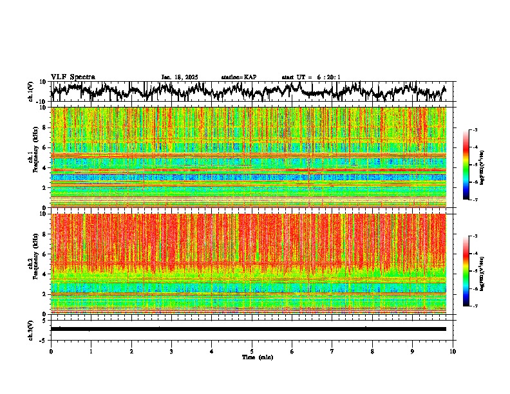Click the "ch.3(V)" axis label

point(31,330)
